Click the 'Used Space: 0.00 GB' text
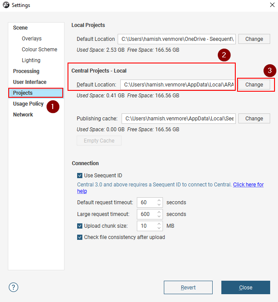The height and width of the screenshot is (302, 278). 101,129
